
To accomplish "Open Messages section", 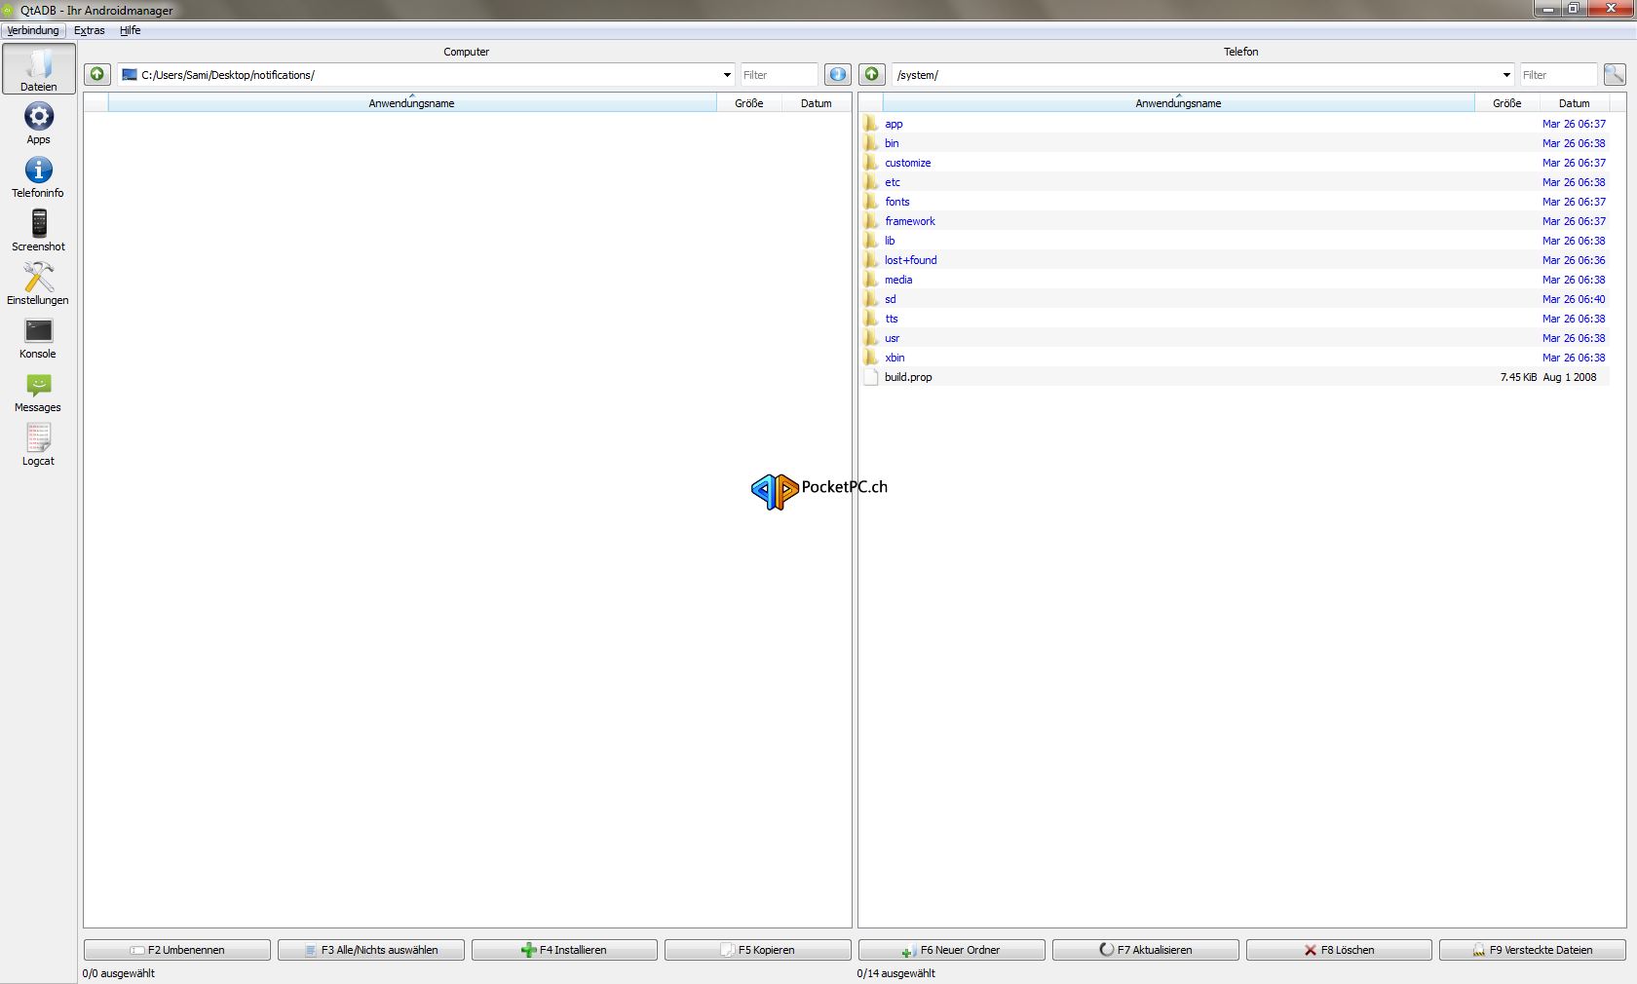I will [x=39, y=391].
